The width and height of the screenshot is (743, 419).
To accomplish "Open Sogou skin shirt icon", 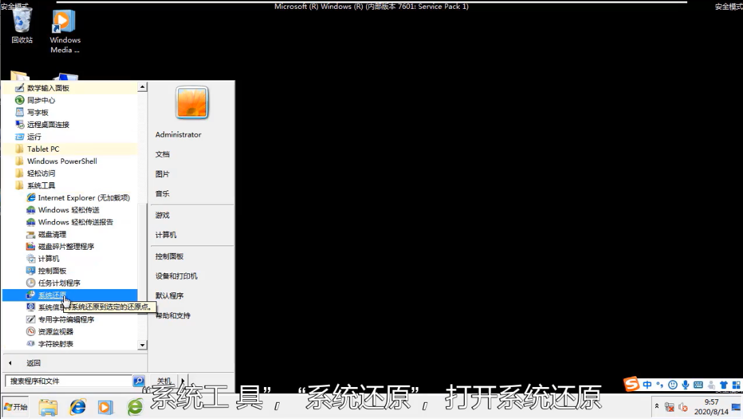I will tap(723, 385).
